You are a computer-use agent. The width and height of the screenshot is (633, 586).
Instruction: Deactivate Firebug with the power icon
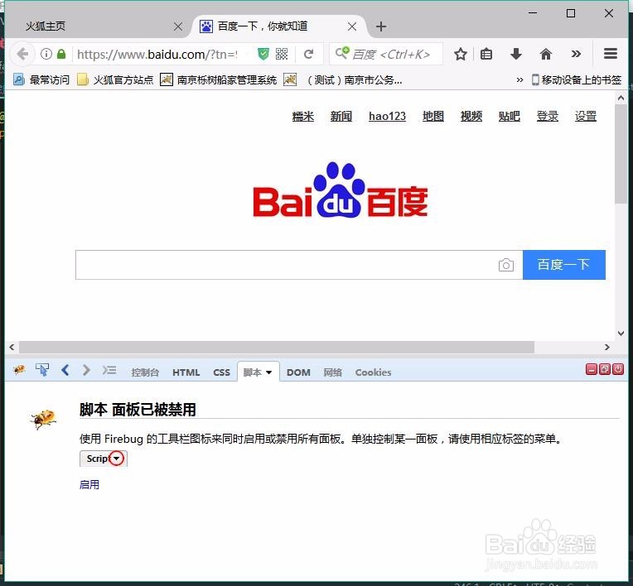(x=618, y=369)
